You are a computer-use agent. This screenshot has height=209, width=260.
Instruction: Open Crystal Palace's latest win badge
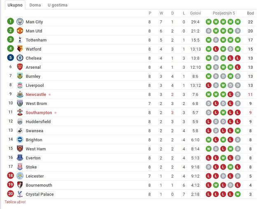click(x=238, y=194)
